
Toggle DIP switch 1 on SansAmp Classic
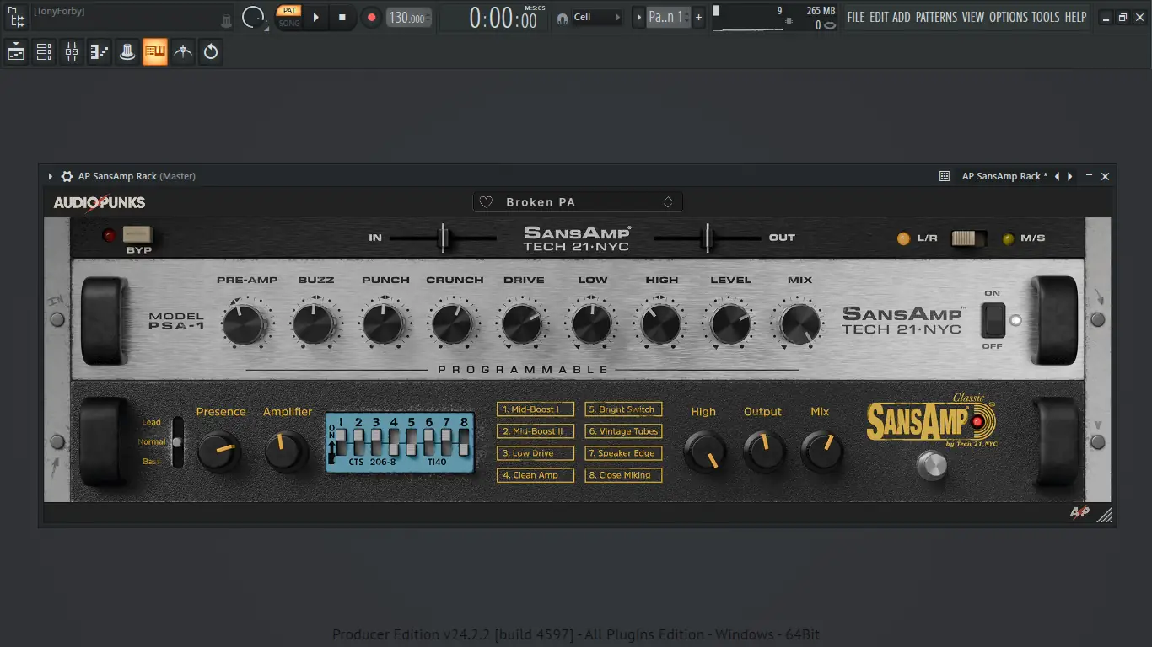point(341,441)
